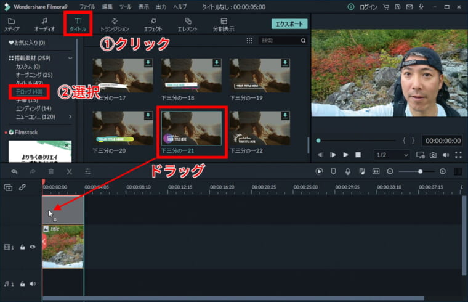Viewport: 468px width, 302px height.
Task: Open the 分割表示 (Split Screen) tab
Action: (x=224, y=25)
